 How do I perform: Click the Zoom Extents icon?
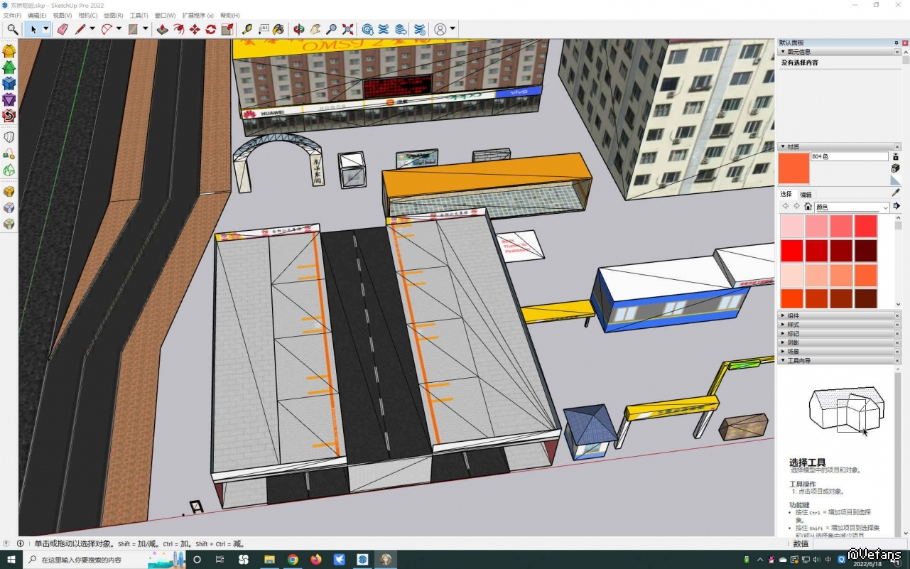(347, 29)
